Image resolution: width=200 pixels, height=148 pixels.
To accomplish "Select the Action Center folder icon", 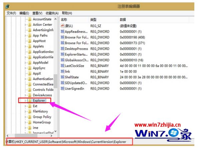I will coord(30,24).
